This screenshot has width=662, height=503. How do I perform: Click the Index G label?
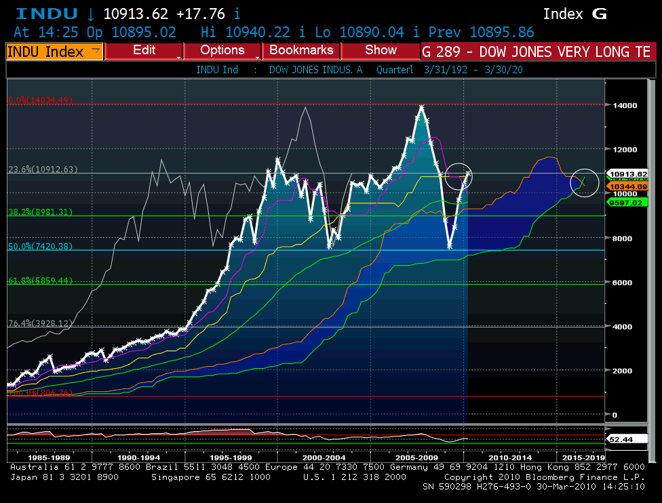point(575,14)
